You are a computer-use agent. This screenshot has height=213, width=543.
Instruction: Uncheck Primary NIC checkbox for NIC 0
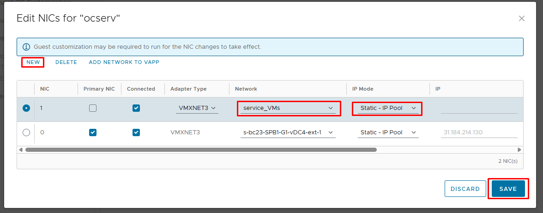coord(93,132)
